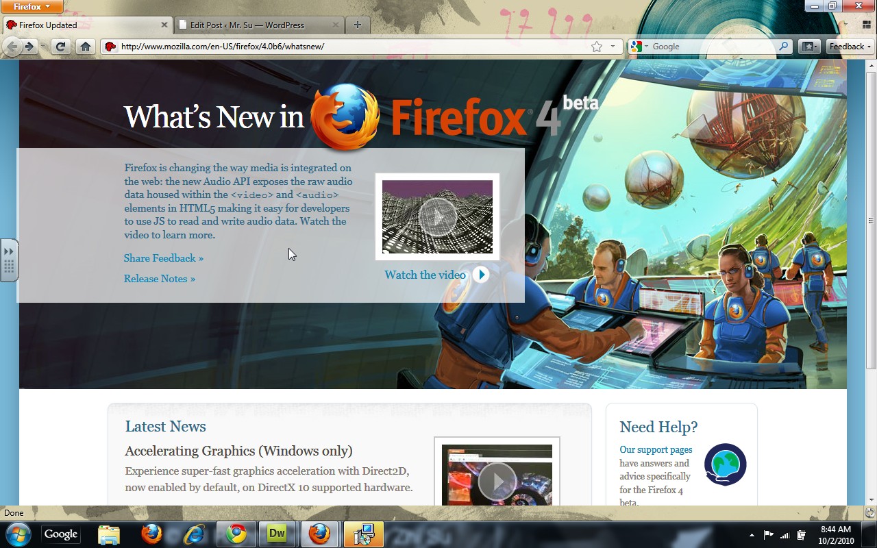Open the Bookmarks toolbar button
Viewport: 877px width, 548px height.
(808, 47)
